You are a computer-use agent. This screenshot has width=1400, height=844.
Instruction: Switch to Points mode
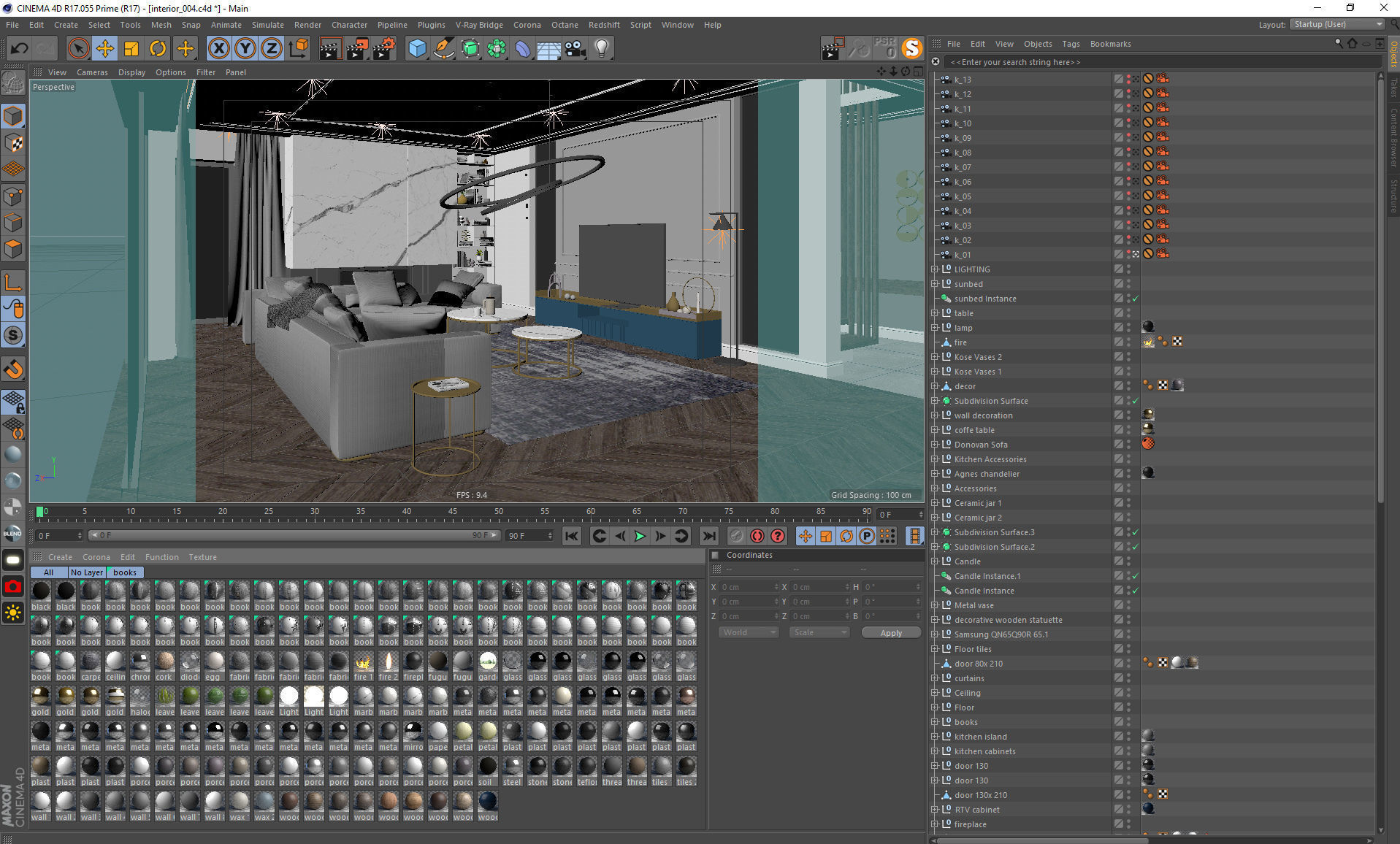pos(13,196)
